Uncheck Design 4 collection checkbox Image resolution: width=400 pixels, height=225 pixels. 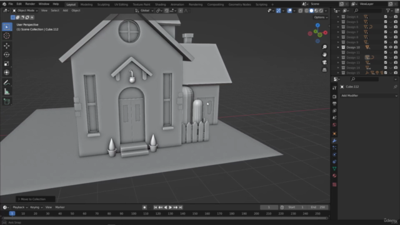(x=386, y=17)
